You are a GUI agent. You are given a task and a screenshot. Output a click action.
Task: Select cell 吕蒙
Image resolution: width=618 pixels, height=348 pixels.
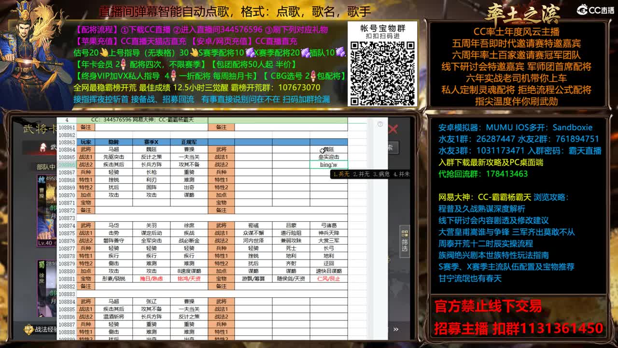[x=291, y=226]
